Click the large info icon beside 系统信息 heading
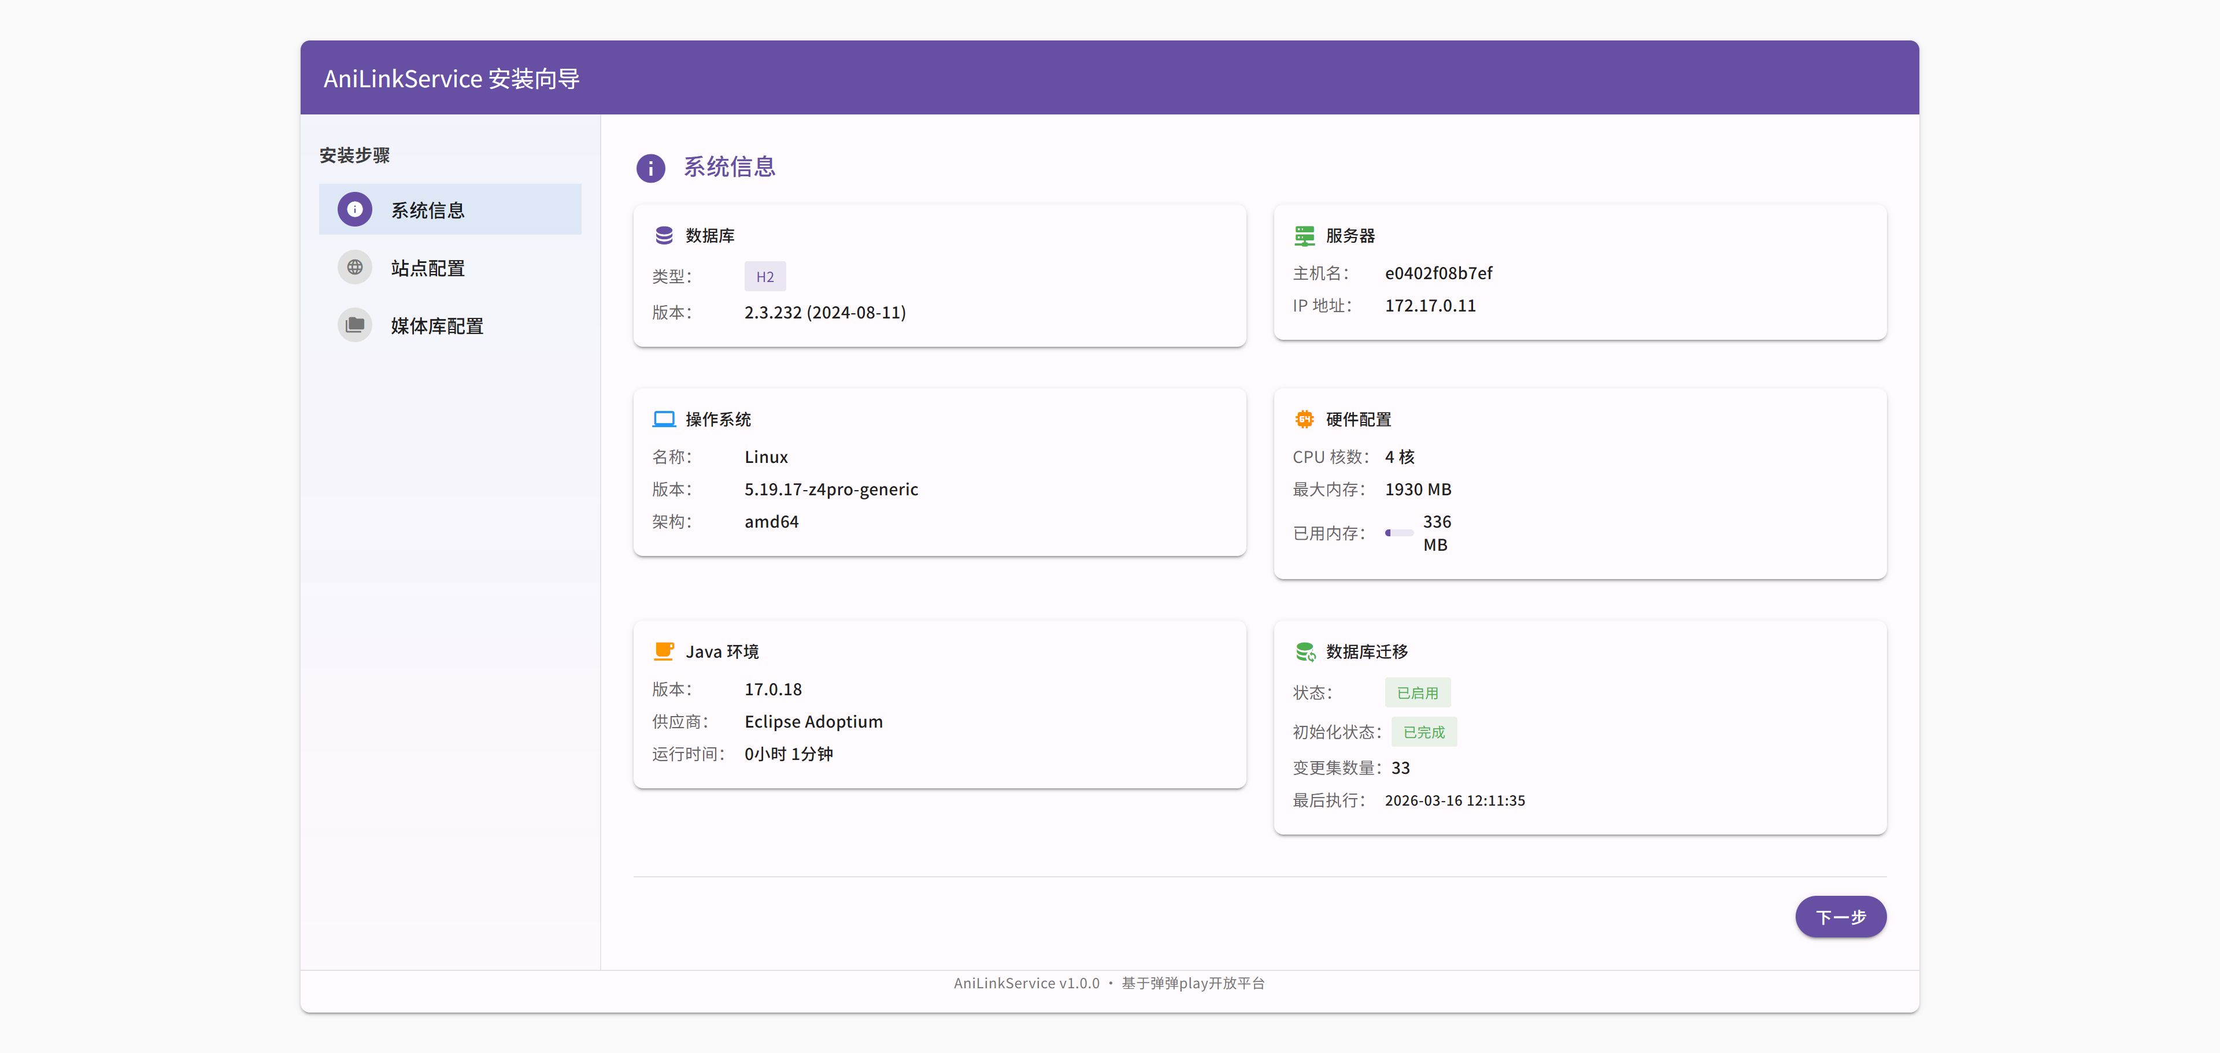The width and height of the screenshot is (2220, 1053). click(650, 168)
